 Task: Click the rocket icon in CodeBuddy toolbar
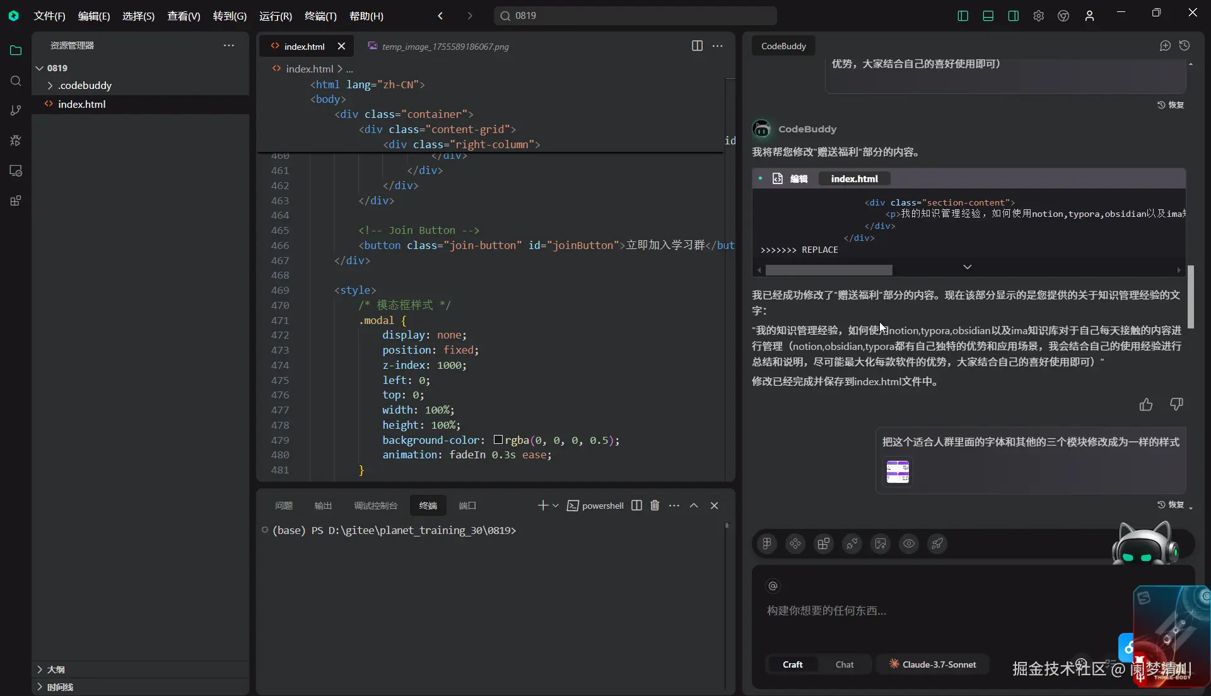tap(937, 543)
